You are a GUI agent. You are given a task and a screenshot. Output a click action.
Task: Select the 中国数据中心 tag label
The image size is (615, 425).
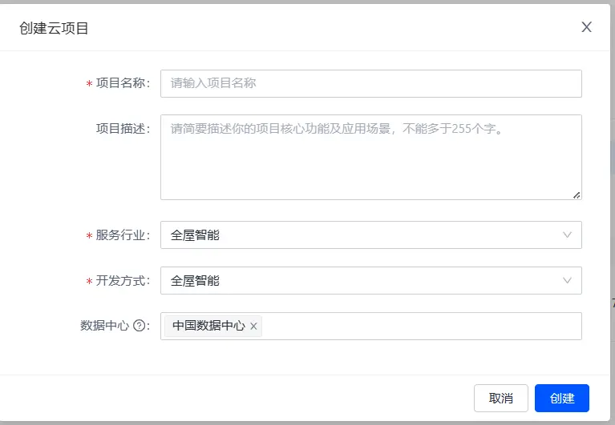(208, 326)
